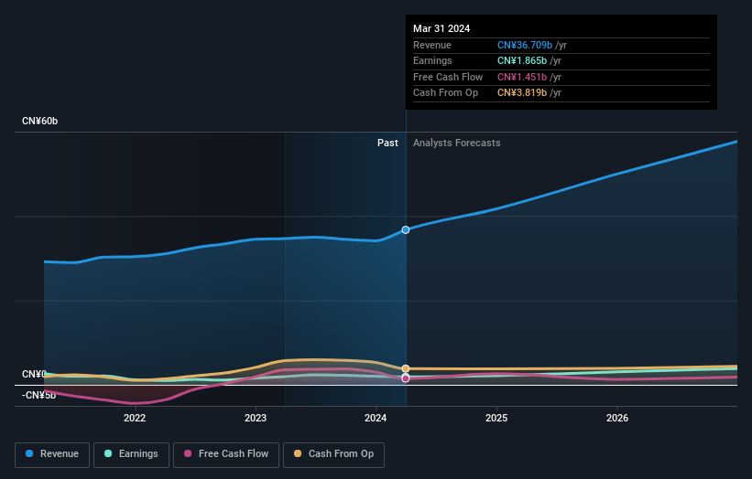Viewport: 752px width, 479px height.
Task: Click the CN¥1.865b earnings value
Action: 522,60
